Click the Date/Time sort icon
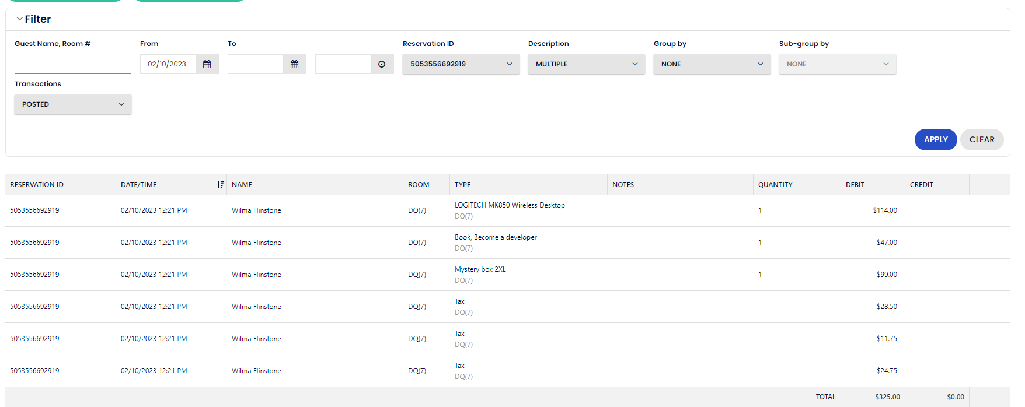The width and height of the screenshot is (1025, 407). point(221,185)
